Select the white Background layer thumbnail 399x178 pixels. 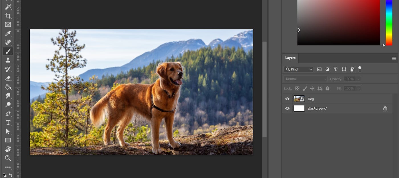(299, 108)
